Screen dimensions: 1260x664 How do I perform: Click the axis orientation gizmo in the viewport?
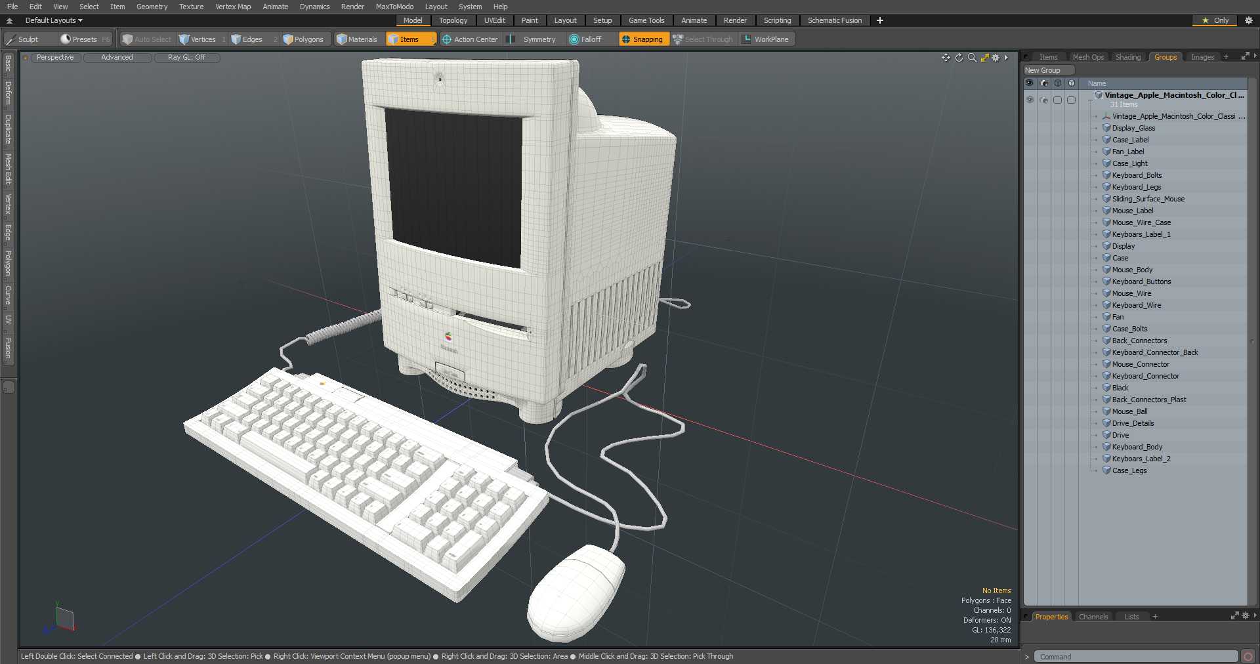(60, 619)
